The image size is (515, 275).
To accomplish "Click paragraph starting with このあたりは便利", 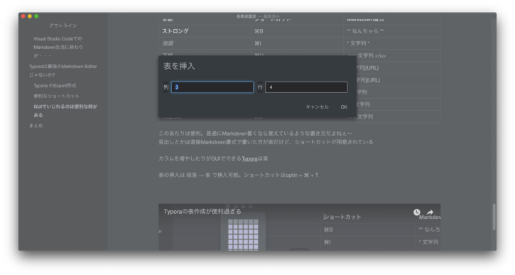I will (266, 138).
